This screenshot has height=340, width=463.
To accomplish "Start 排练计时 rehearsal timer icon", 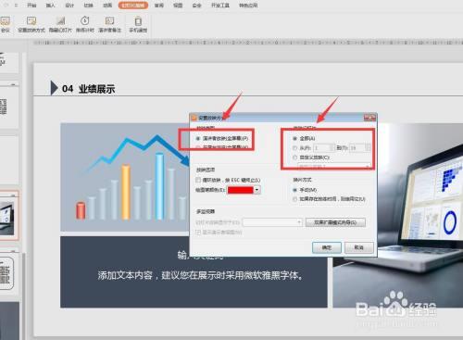I will point(85,24).
